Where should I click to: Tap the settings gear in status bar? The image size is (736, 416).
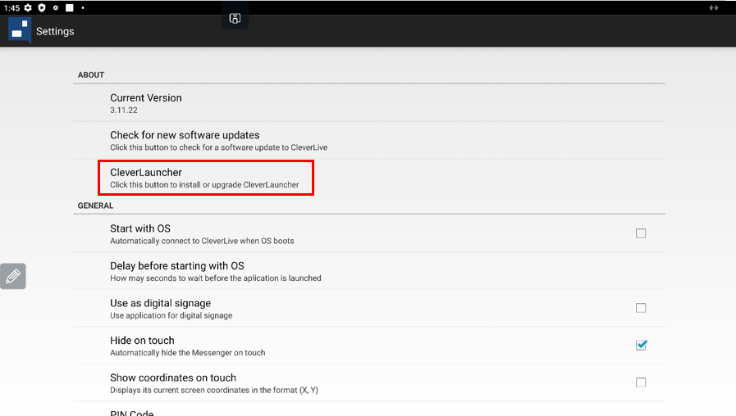[28, 7]
